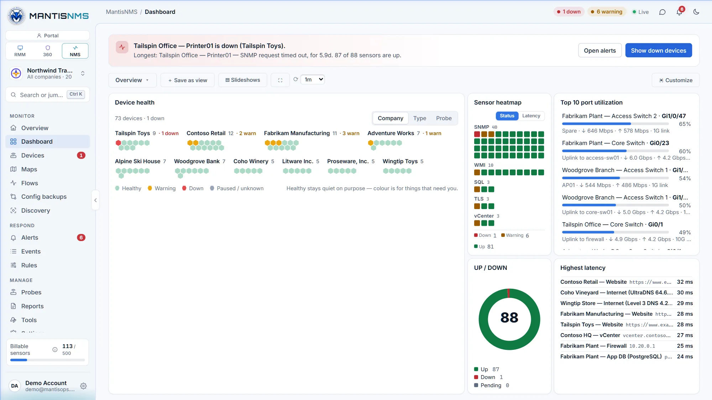Screen dimensions: 712x400
Task: Click Tailspin Office Core Switch Gi0/1 entry
Action: (x=627, y=232)
